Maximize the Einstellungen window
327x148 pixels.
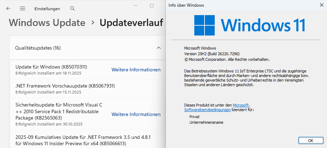[152, 6]
